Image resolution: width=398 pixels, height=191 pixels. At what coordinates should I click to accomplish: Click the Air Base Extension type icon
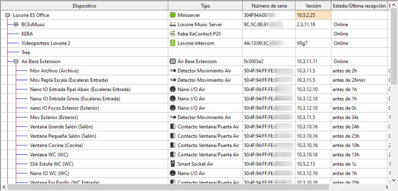(173, 61)
